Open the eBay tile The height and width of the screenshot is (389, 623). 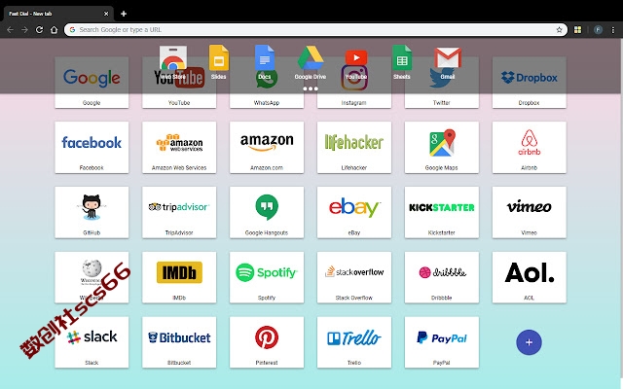(354, 212)
